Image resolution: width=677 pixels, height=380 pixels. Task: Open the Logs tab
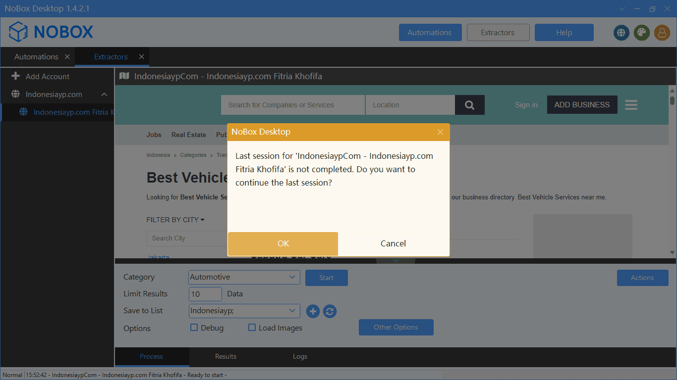pos(300,356)
